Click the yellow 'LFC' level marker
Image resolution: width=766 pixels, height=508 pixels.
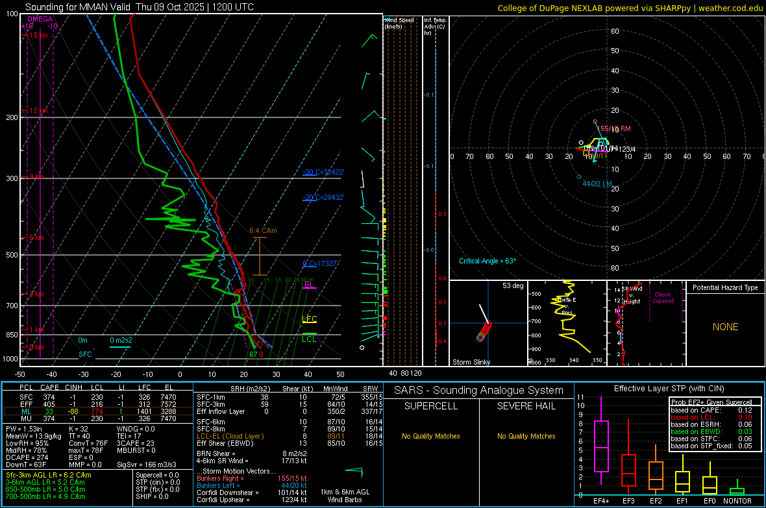coord(309,319)
